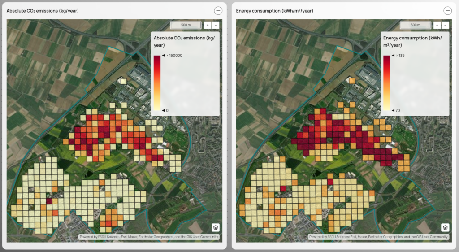Collapse the Absolute CO₂ emissions panel
Viewport: 459px width, 252px height.
tap(218, 11)
